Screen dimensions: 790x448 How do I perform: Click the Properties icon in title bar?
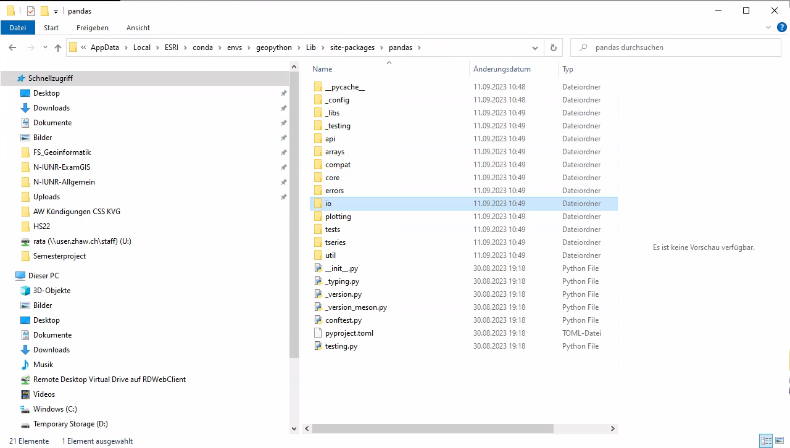pyautogui.click(x=31, y=10)
